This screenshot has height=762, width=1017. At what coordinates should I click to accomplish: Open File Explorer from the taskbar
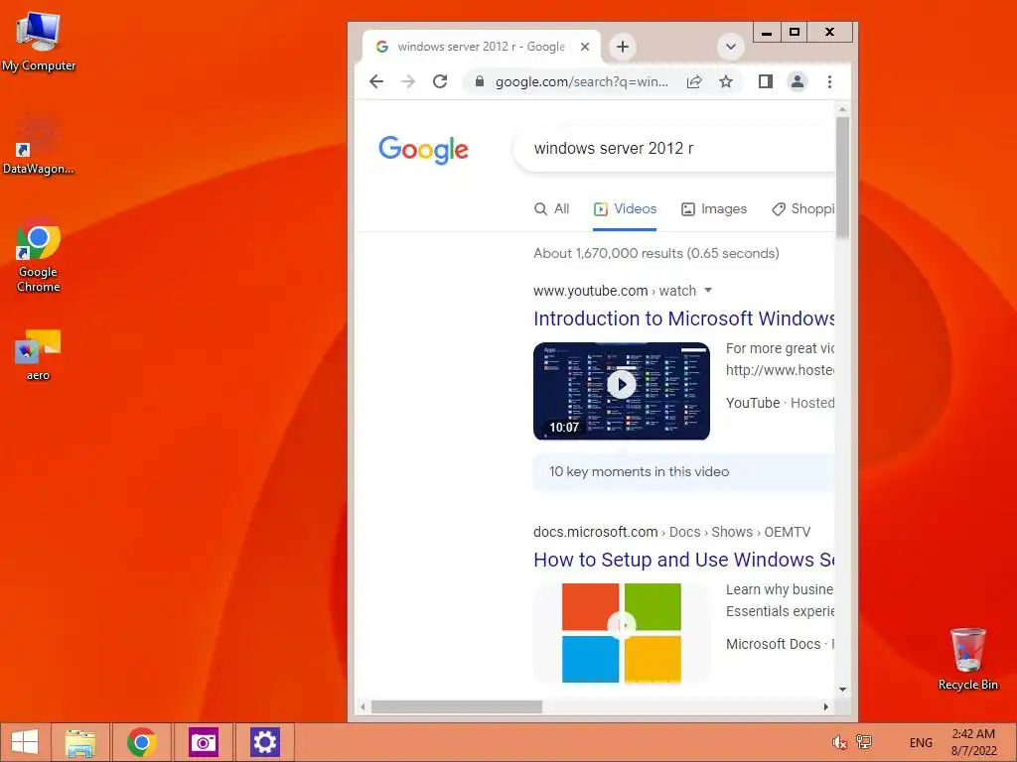[80, 742]
